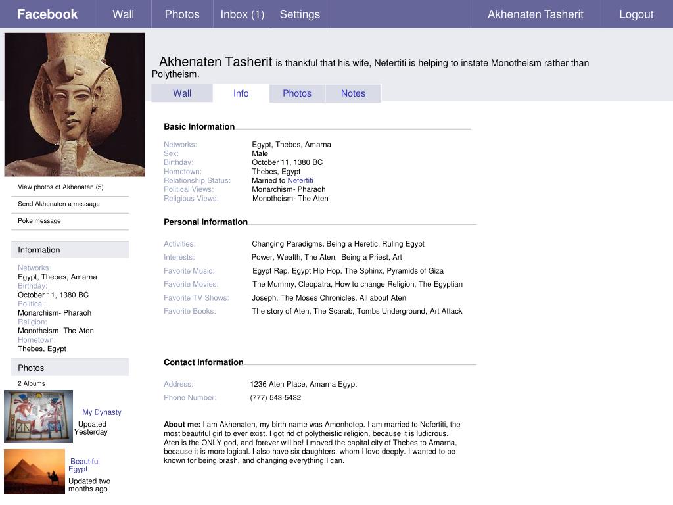Click Send Akhenaten a message
673x505 pixels.
[58, 204]
